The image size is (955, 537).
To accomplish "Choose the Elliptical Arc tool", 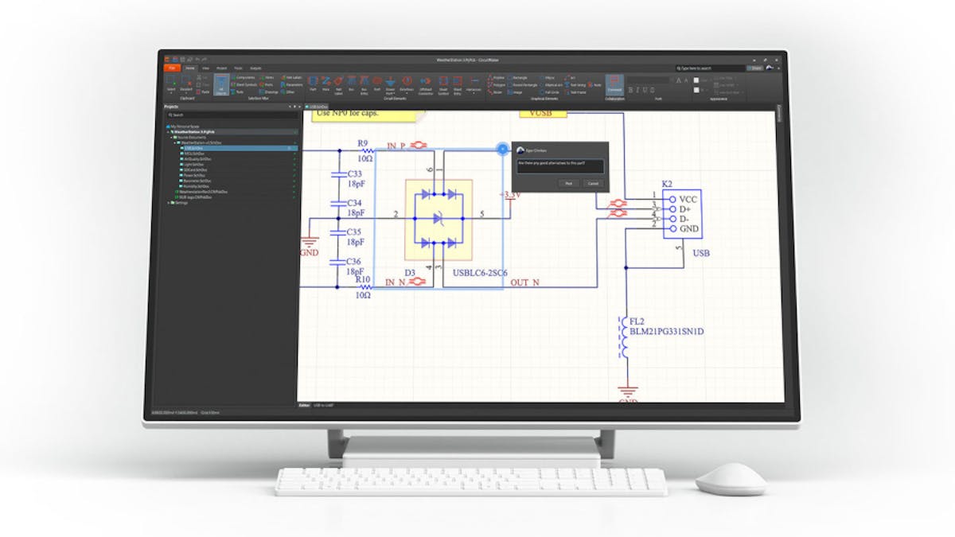I will click(x=551, y=85).
